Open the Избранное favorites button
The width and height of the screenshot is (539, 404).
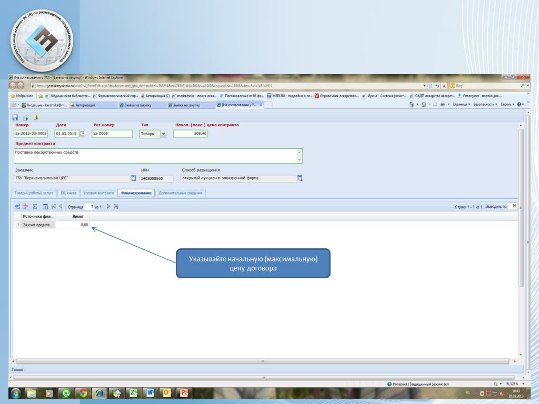[x=22, y=96]
